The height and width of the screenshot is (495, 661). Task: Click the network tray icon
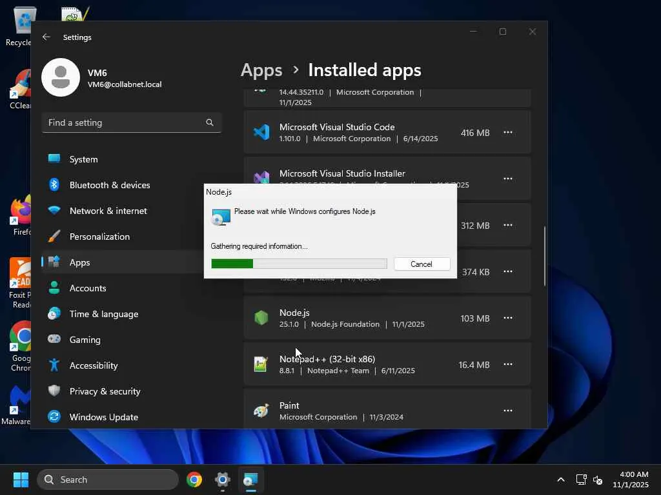click(582, 480)
